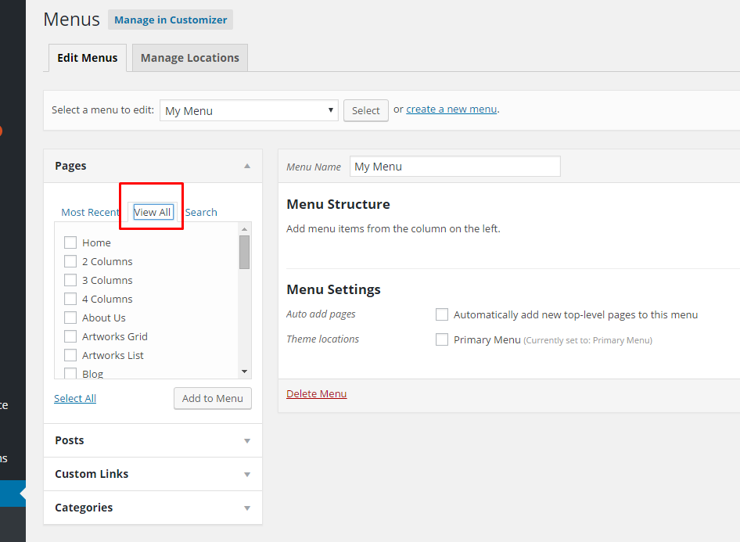Click the pages list scroll-down arrow
This screenshot has width=740, height=542.
click(x=244, y=372)
